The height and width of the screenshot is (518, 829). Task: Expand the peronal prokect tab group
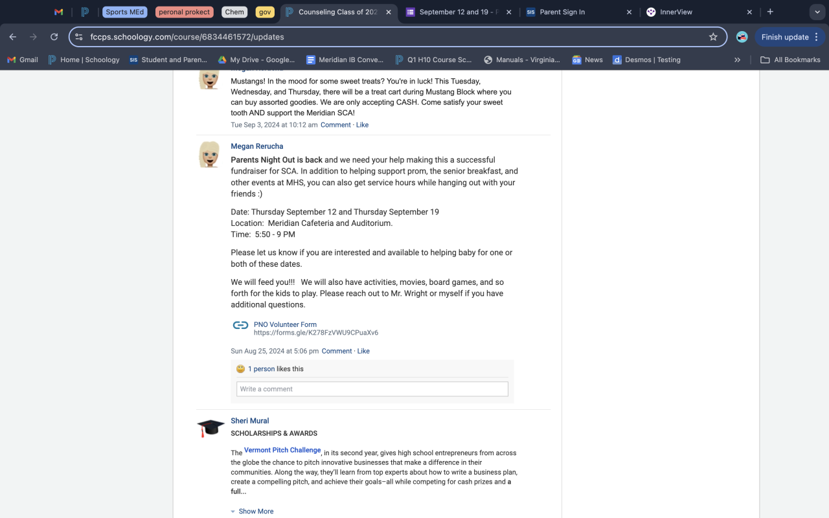click(x=185, y=12)
